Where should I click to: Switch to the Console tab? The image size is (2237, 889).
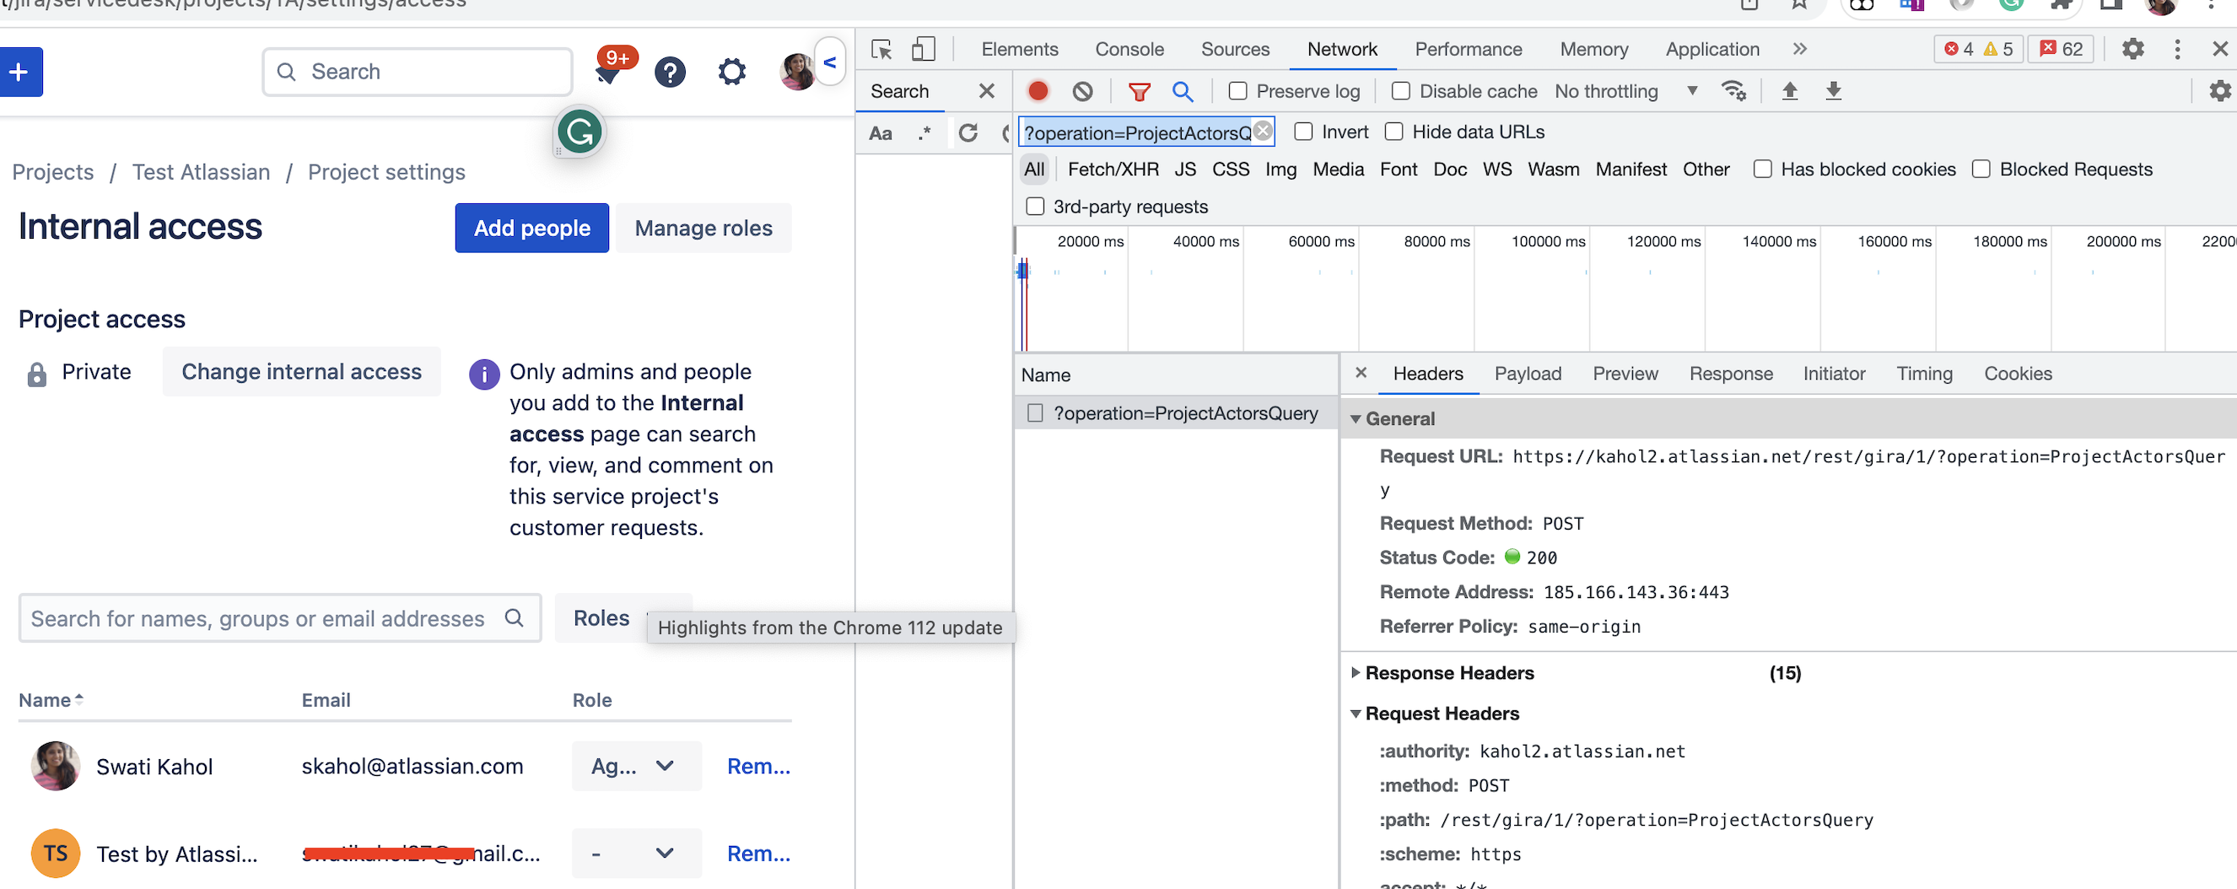(x=1129, y=50)
